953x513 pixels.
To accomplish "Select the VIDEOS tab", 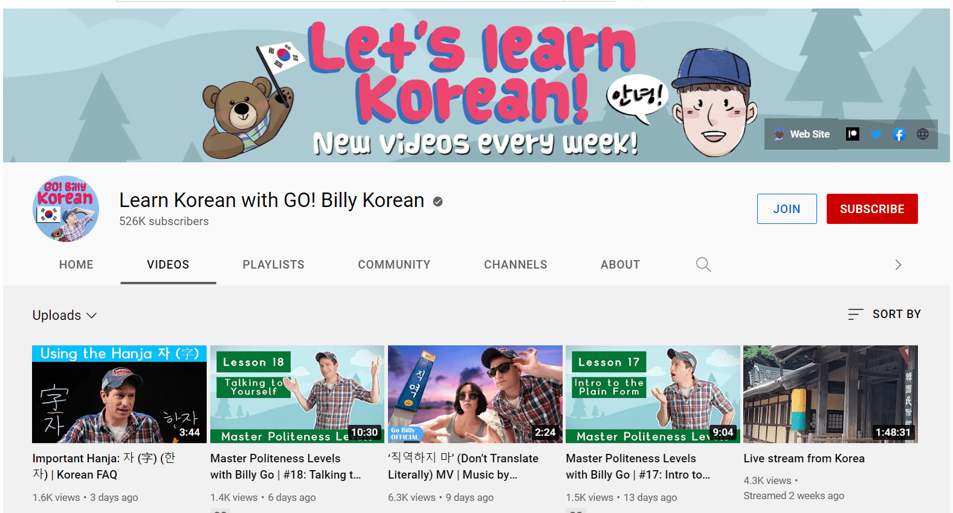I will tap(168, 264).
